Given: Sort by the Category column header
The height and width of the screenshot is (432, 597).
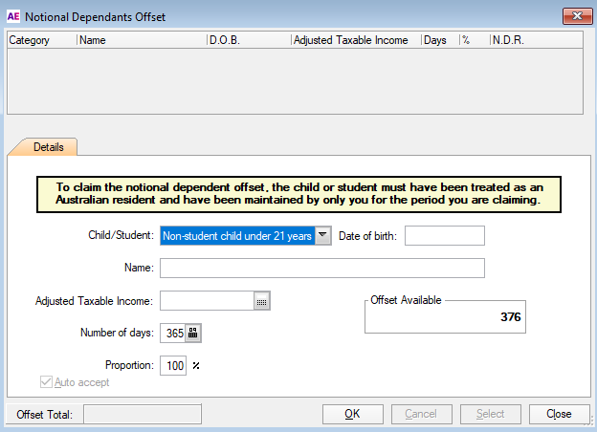Looking at the screenshot, I should point(41,41).
